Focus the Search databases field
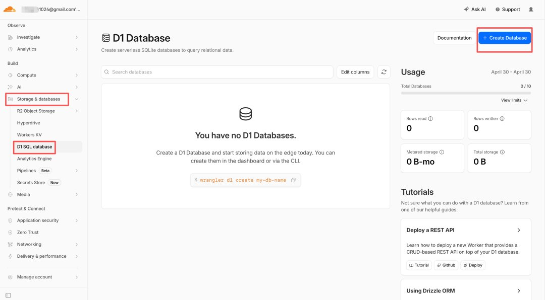This screenshot has height=300, width=545. click(x=217, y=72)
